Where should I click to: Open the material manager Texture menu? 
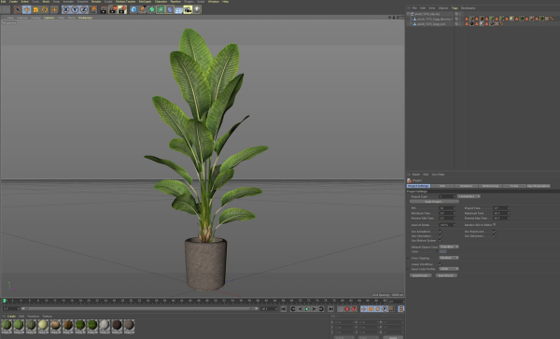[48, 317]
